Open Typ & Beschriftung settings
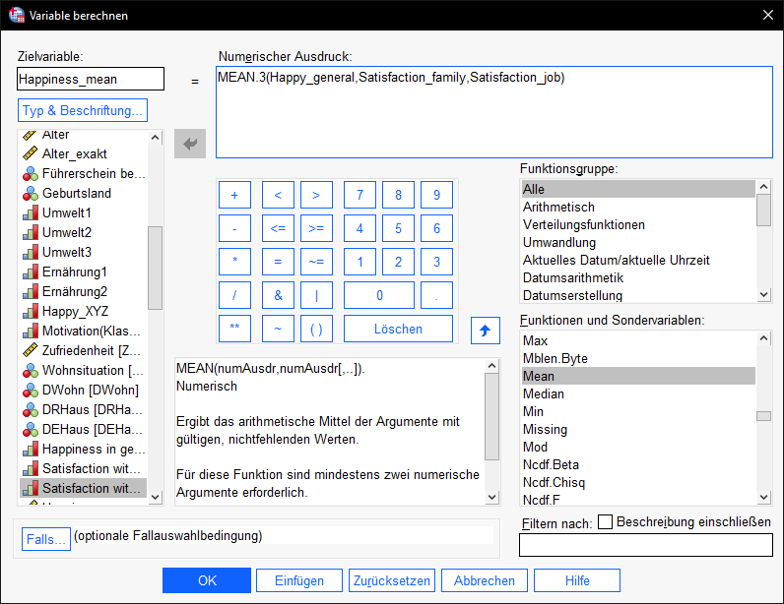The image size is (784, 604). coord(83,110)
